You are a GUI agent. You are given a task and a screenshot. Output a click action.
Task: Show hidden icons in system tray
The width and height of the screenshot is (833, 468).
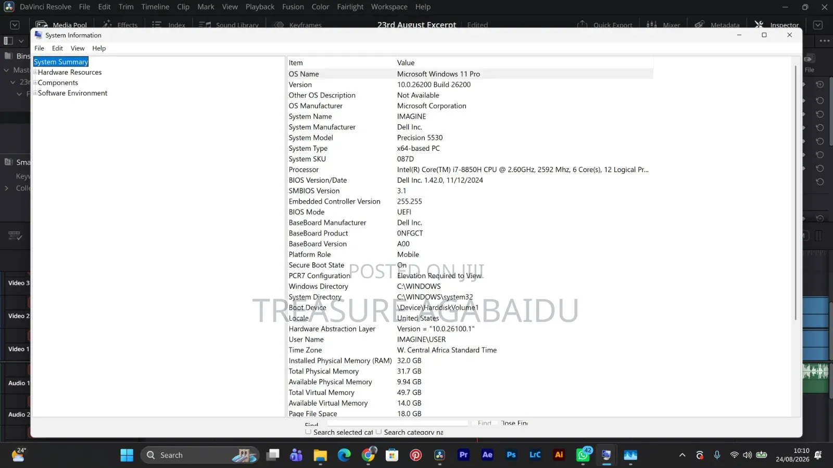pos(682,455)
